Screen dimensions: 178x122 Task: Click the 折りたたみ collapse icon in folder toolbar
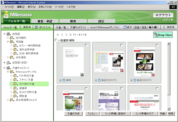pyautogui.click(x=36, y=27)
